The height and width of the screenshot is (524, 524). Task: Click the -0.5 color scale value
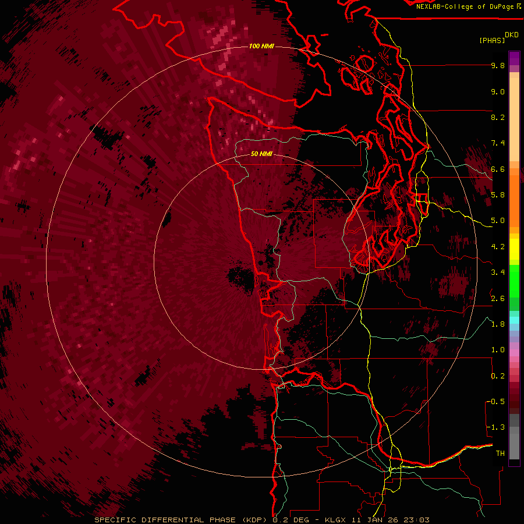pos(495,402)
